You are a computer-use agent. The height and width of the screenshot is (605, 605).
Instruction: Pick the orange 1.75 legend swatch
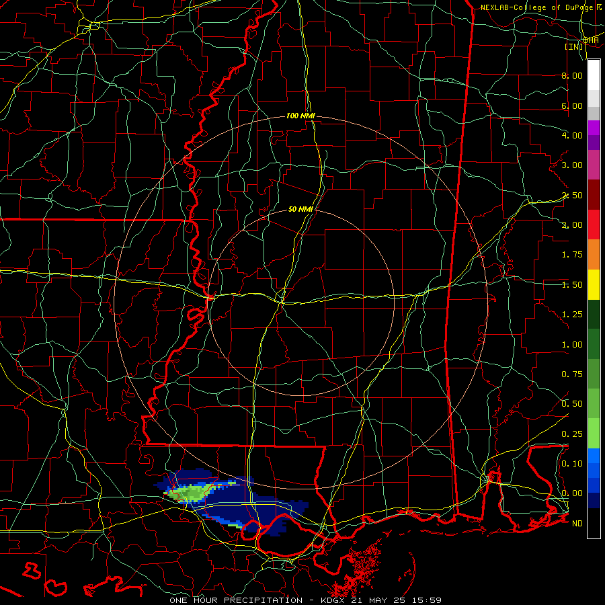pos(594,254)
